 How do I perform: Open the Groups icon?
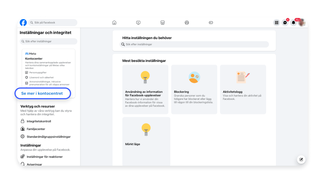[x=187, y=22]
